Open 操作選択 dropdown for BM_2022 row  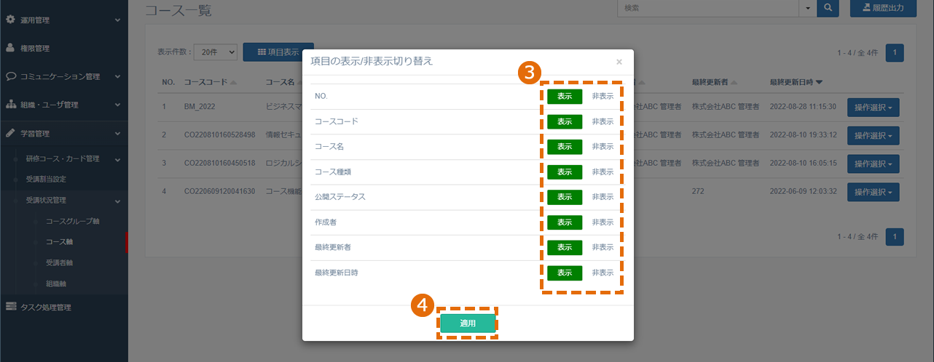click(x=873, y=108)
